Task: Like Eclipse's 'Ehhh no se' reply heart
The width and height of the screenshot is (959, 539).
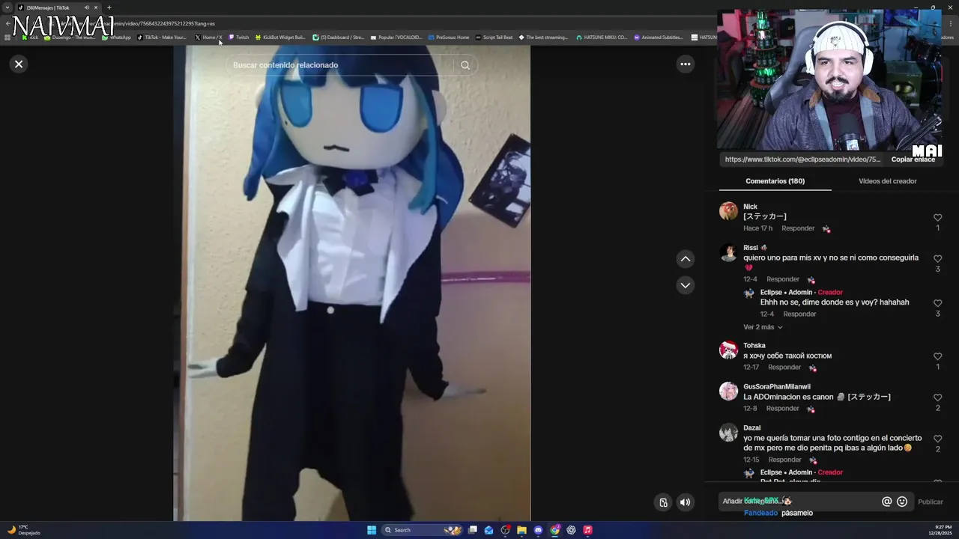Action: (937, 303)
